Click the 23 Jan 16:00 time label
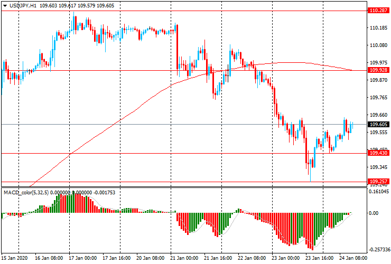The height and width of the screenshot is (264, 391). click(320, 258)
